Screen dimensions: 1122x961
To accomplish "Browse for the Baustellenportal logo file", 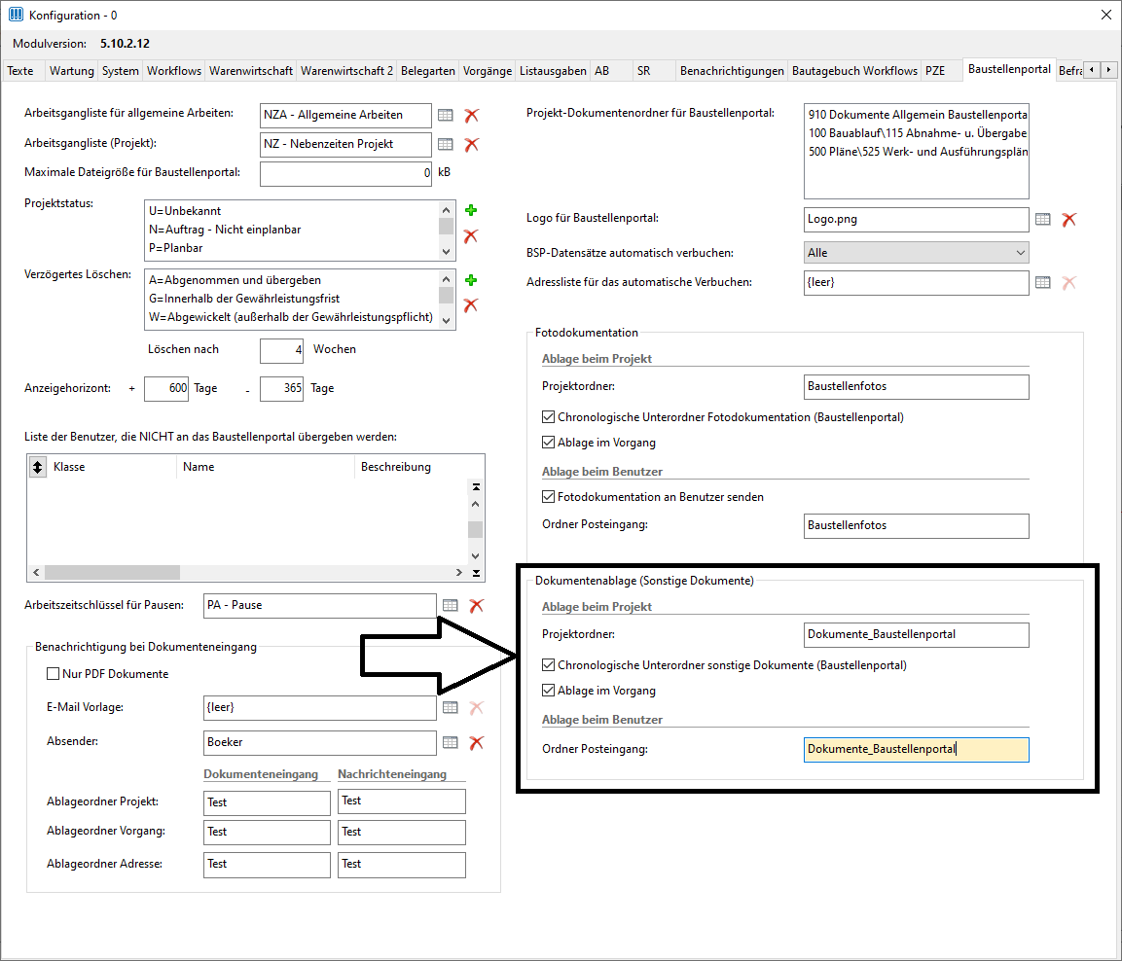I will (1043, 220).
